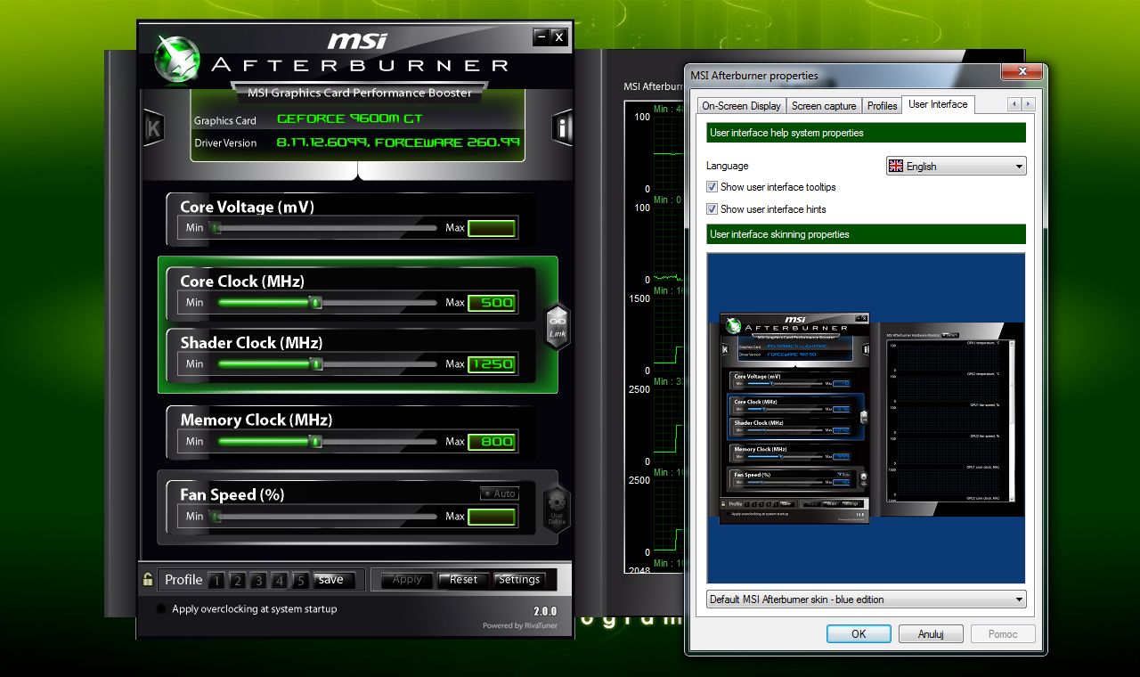Viewport: 1140px width, 677px height.
Task: Switch to On-Screen Display tab
Action: click(x=741, y=106)
